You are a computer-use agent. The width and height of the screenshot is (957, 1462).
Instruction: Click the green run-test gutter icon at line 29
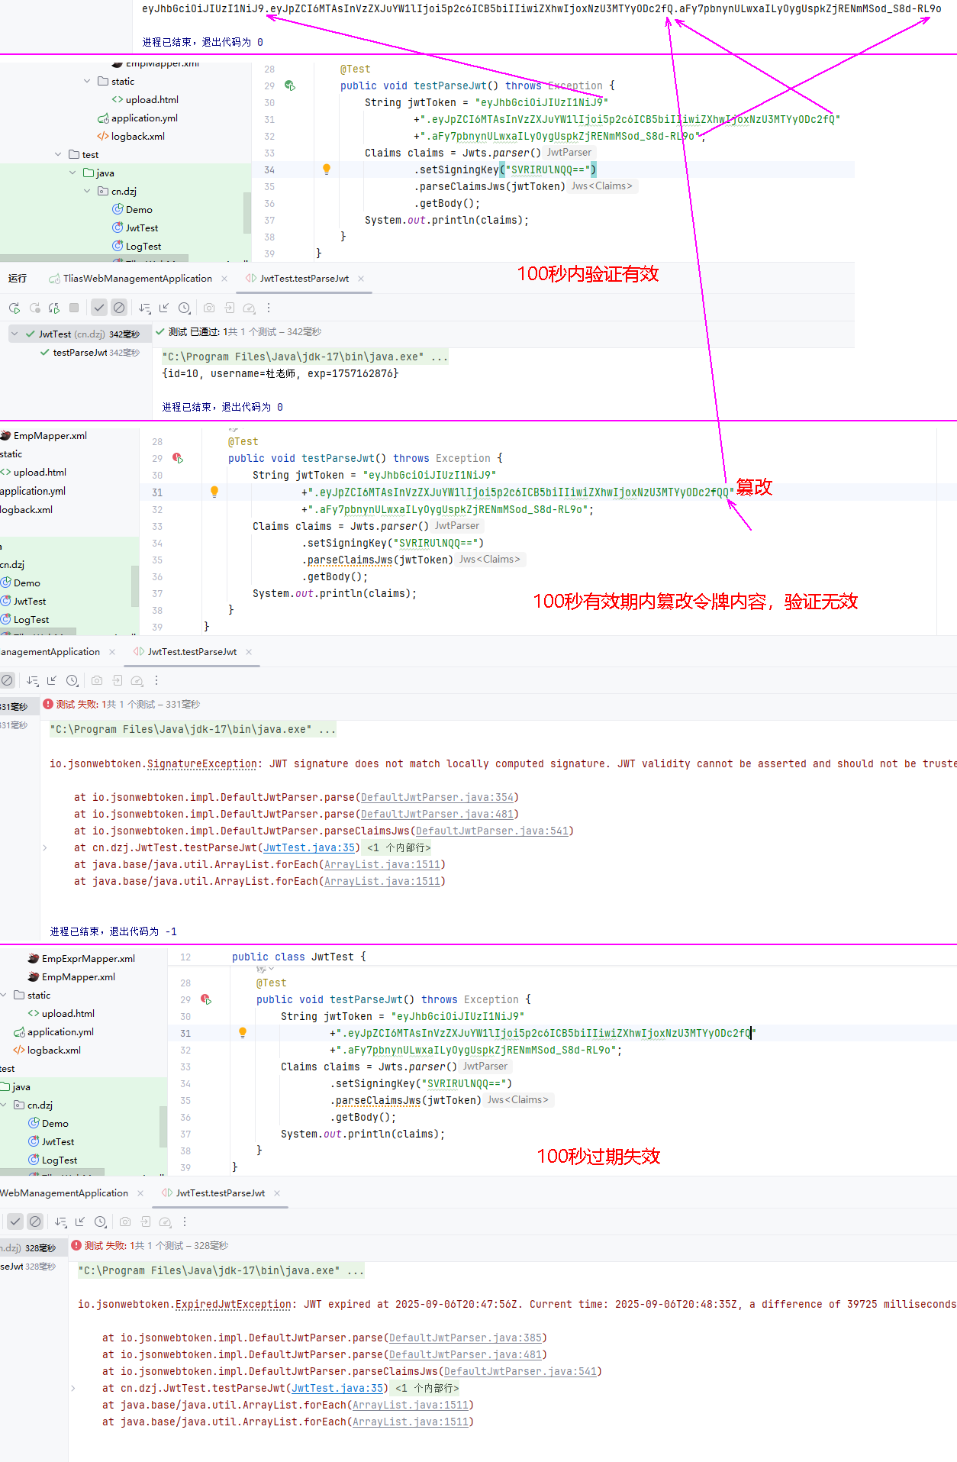pos(289,86)
